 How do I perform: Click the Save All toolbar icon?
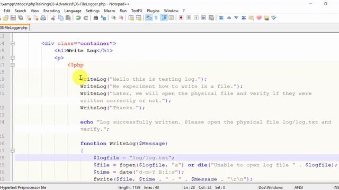tap(21, 18)
